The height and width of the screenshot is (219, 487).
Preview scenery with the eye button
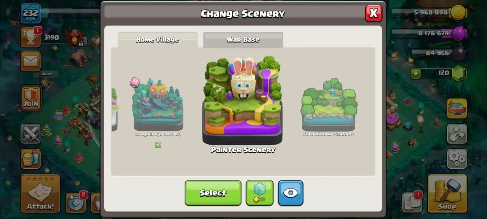(291, 193)
